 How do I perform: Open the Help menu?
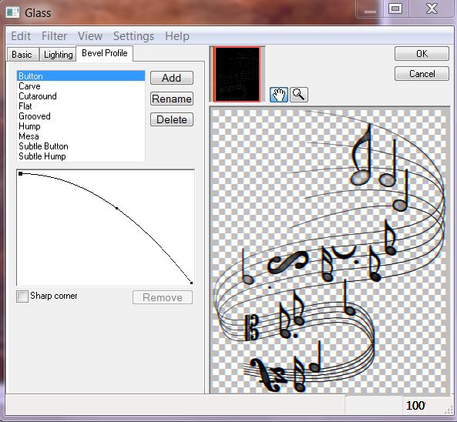[177, 36]
